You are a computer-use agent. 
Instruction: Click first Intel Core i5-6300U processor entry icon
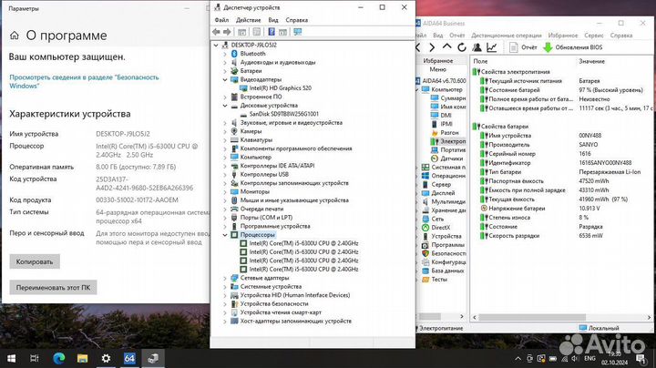tap(243, 243)
